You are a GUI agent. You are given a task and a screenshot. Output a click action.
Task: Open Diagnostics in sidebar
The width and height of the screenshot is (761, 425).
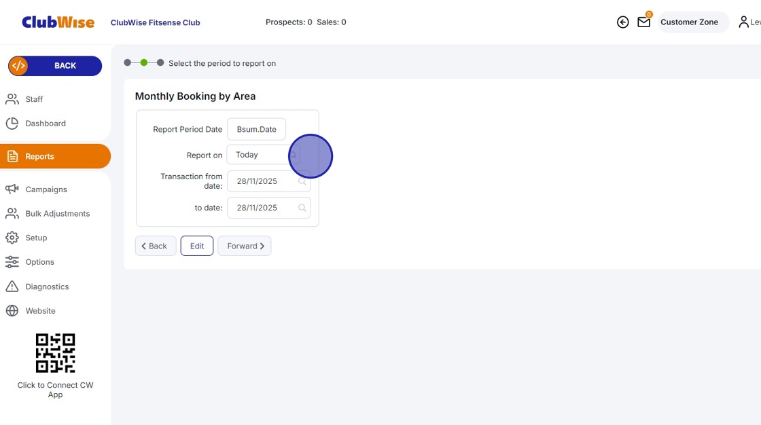[x=47, y=287]
